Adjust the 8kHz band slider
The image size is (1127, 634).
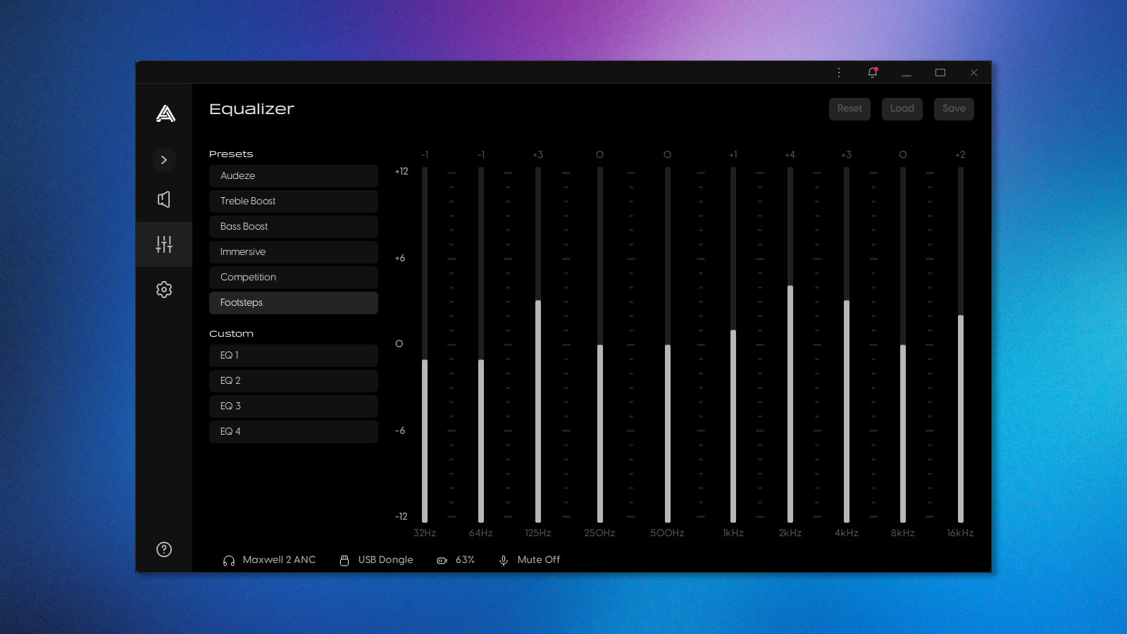tap(903, 345)
